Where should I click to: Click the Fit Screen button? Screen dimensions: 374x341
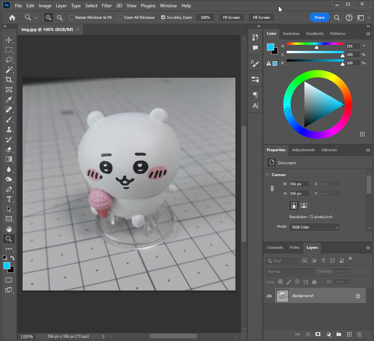(x=231, y=17)
